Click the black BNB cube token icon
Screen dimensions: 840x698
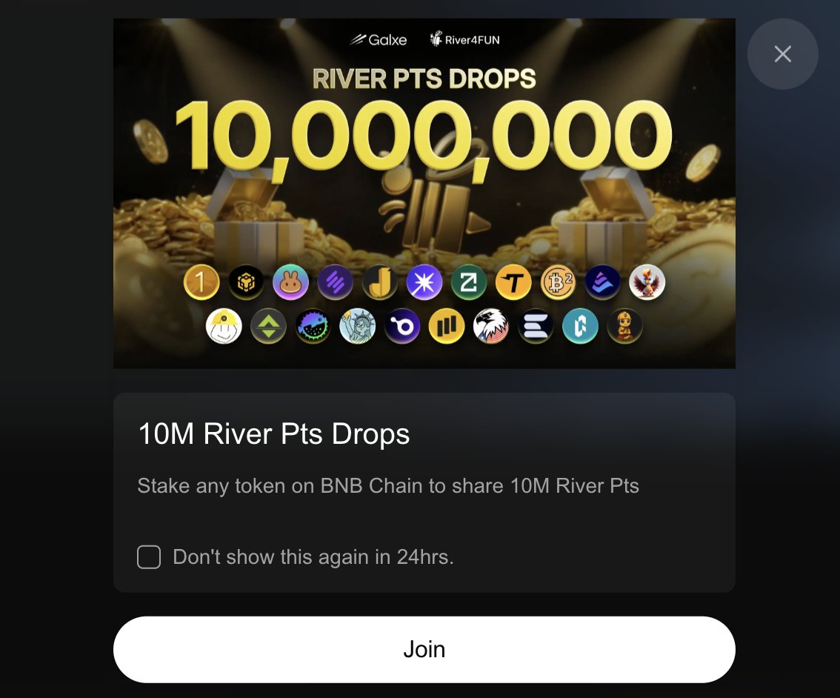[246, 282]
